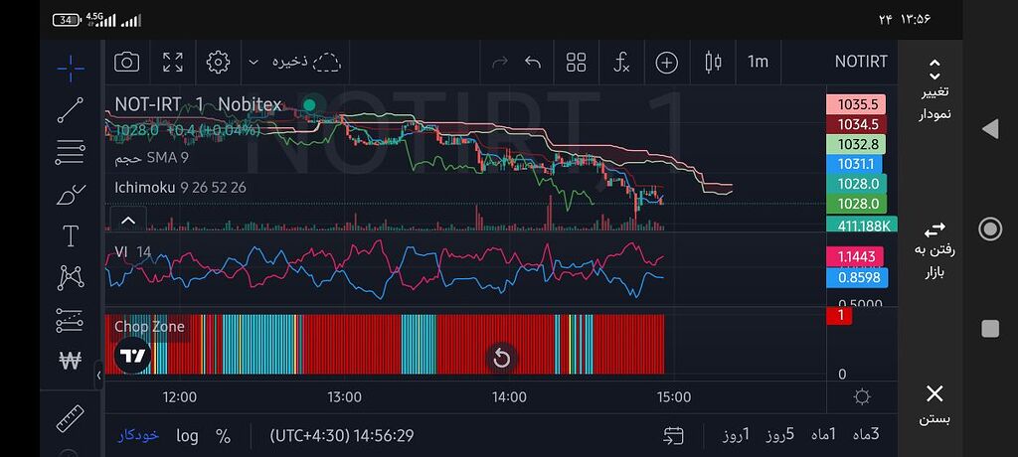1018x457 pixels.
Task: Click the compare/add symbol plus icon
Action: [x=666, y=63]
